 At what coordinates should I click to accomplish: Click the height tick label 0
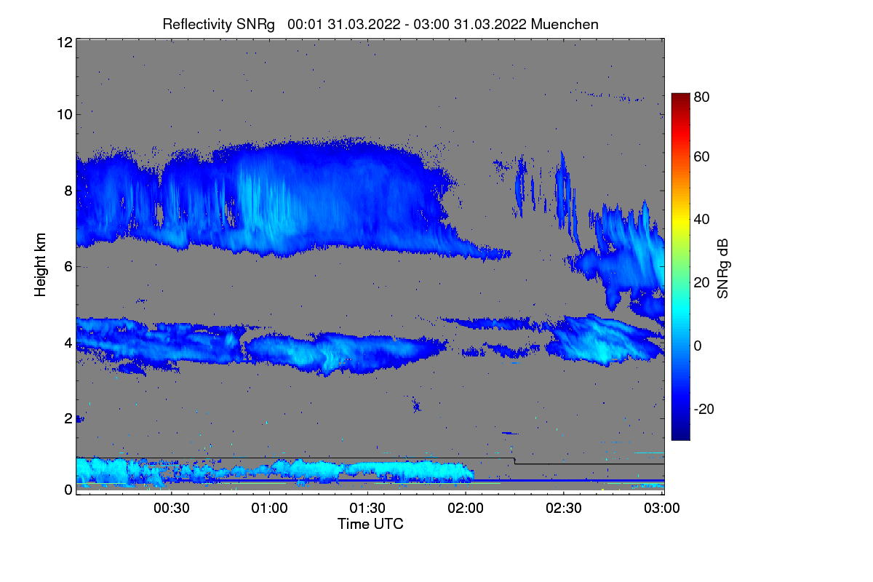click(68, 490)
